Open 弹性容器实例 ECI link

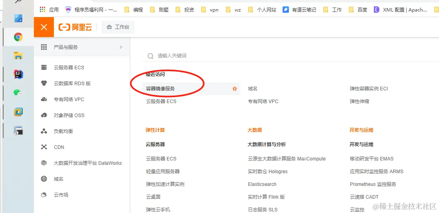[x=369, y=89]
